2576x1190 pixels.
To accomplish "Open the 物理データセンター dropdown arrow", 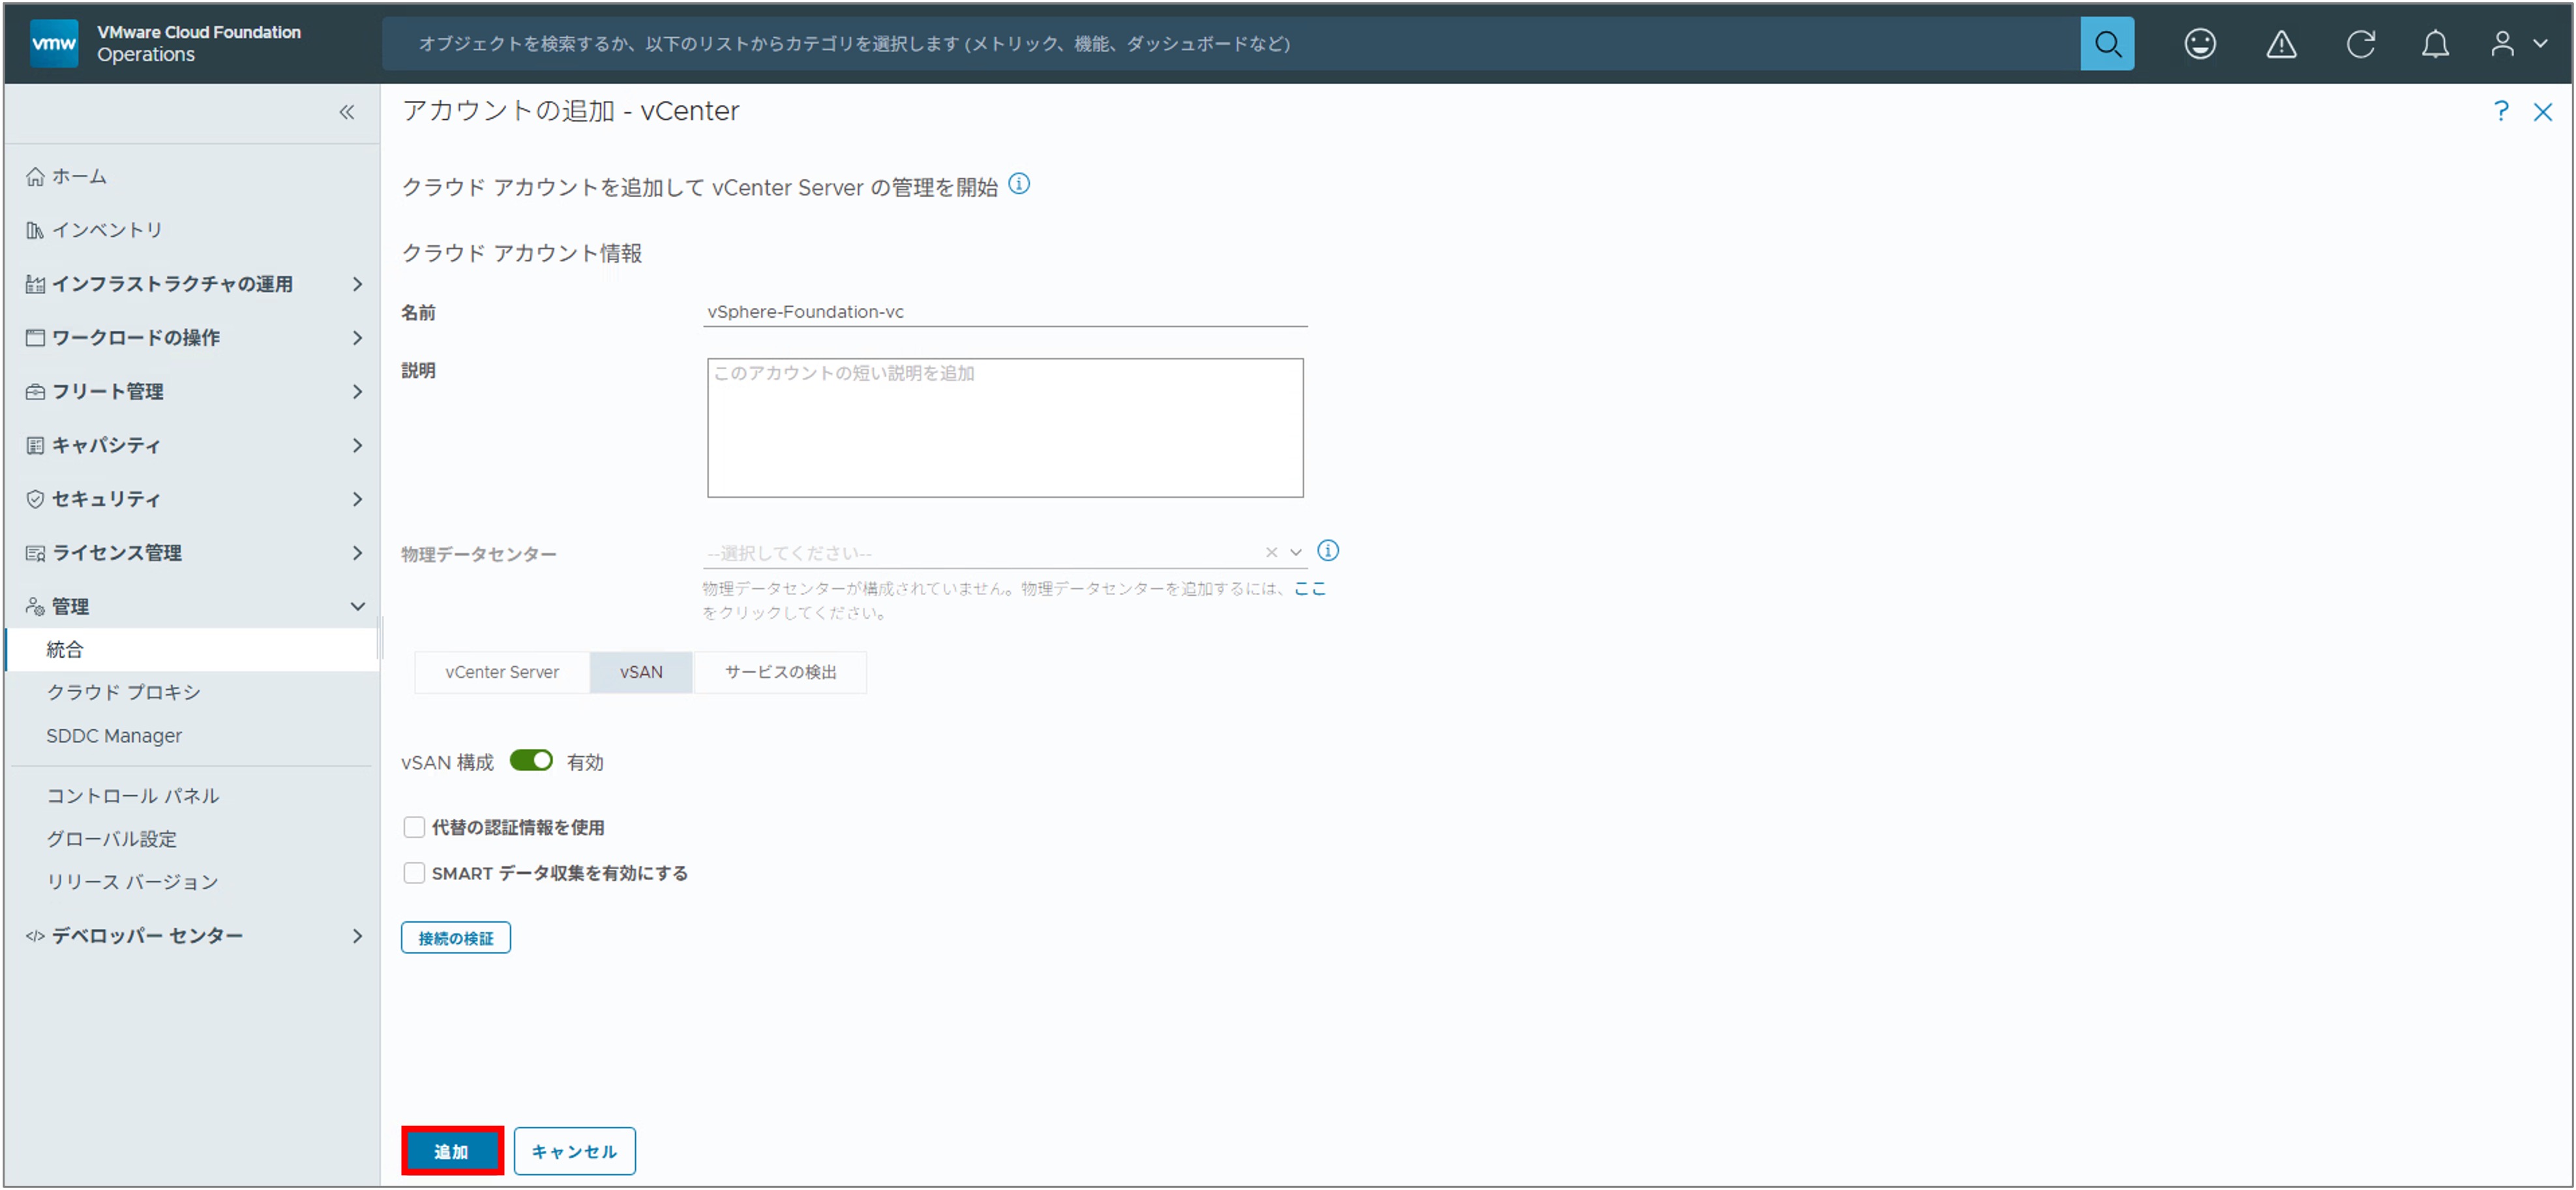I will (1296, 552).
